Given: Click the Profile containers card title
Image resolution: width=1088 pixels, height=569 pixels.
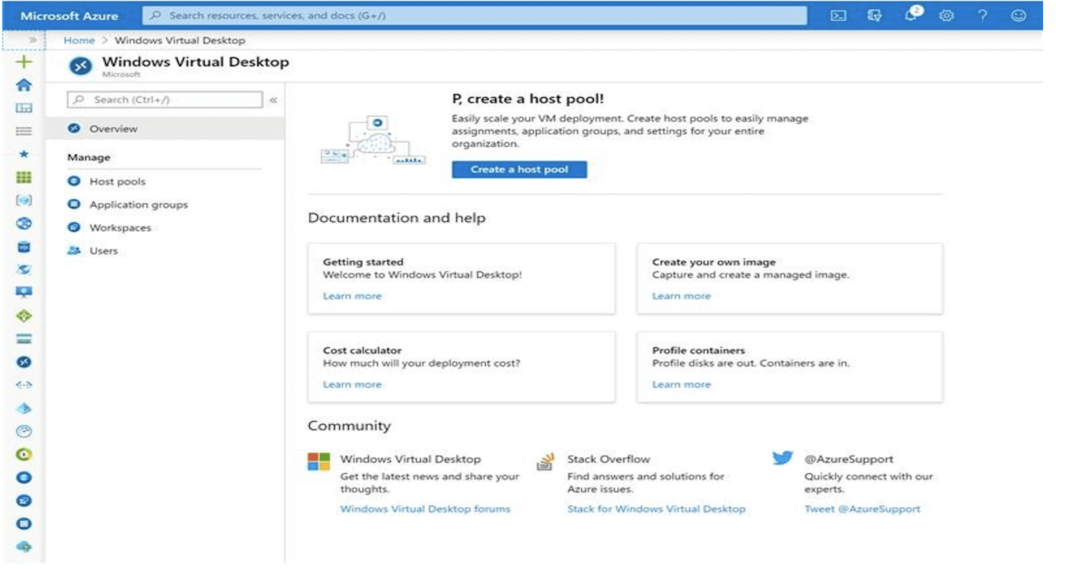Looking at the screenshot, I should pos(698,351).
